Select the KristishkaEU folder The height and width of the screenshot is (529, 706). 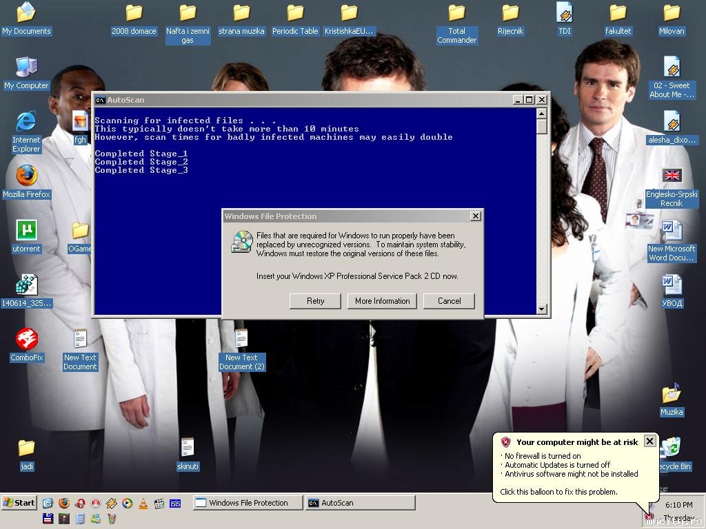click(x=349, y=19)
